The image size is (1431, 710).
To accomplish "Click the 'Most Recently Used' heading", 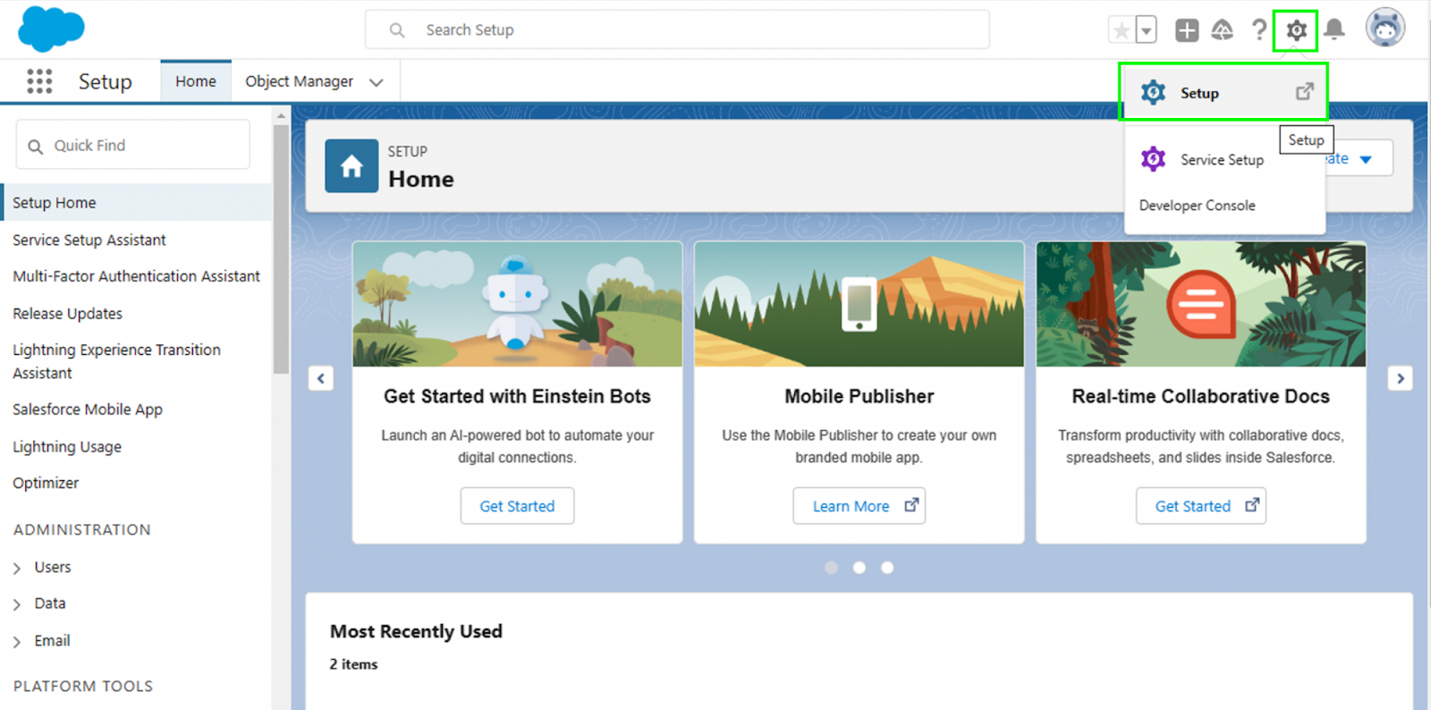I will [x=416, y=631].
